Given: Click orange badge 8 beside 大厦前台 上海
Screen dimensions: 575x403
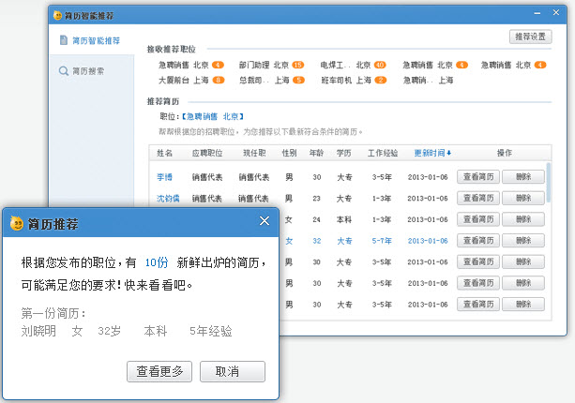Looking at the screenshot, I should pos(218,81).
